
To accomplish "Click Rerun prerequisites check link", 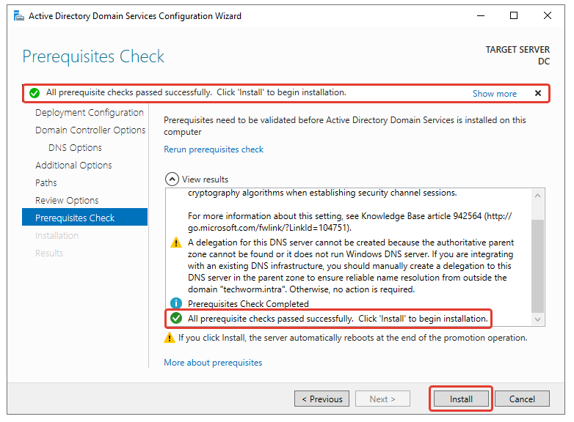I will coord(214,149).
